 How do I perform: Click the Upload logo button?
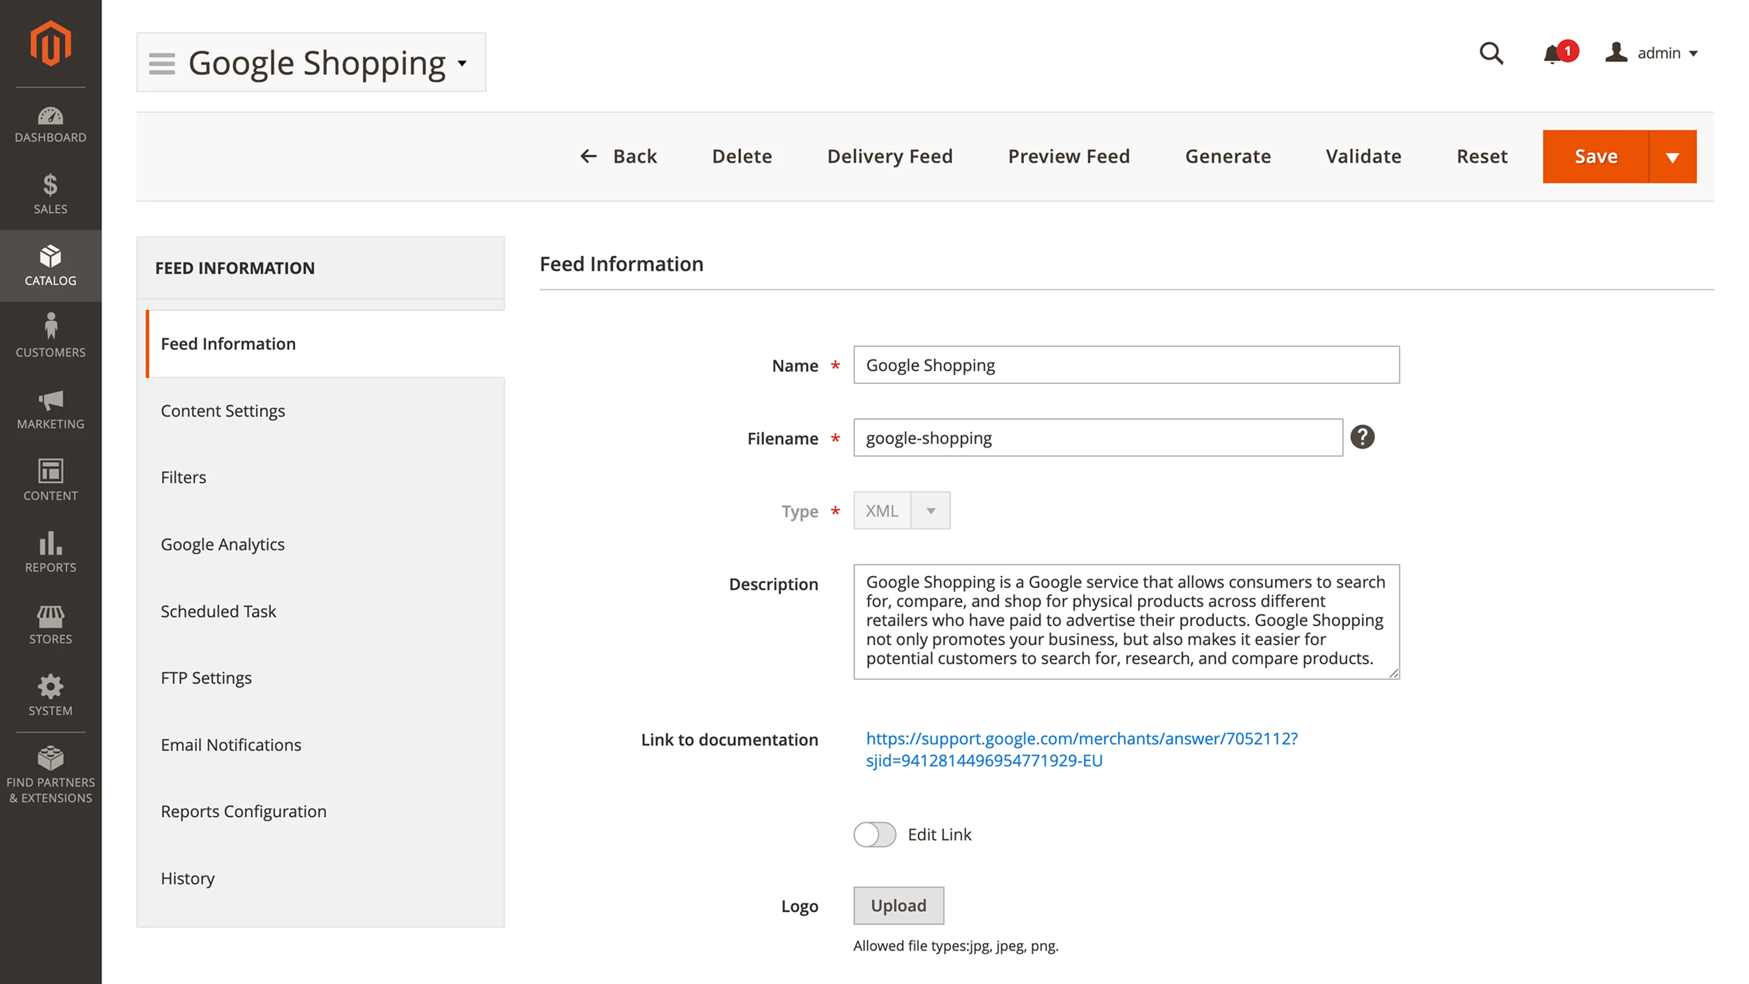tap(898, 905)
